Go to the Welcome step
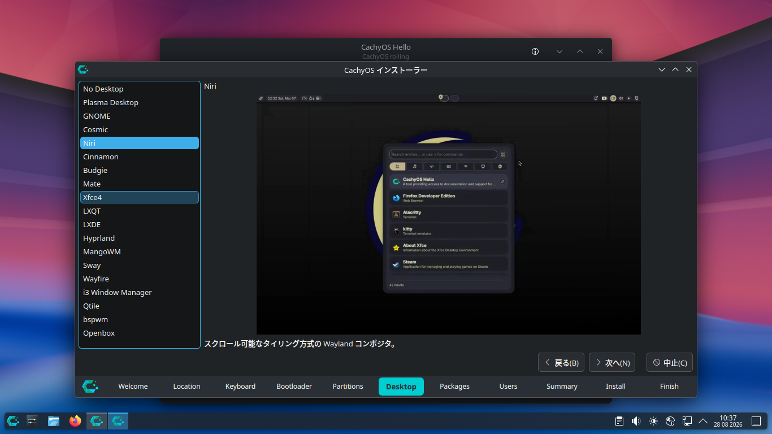The image size is (772, 434). click(133, 387)
